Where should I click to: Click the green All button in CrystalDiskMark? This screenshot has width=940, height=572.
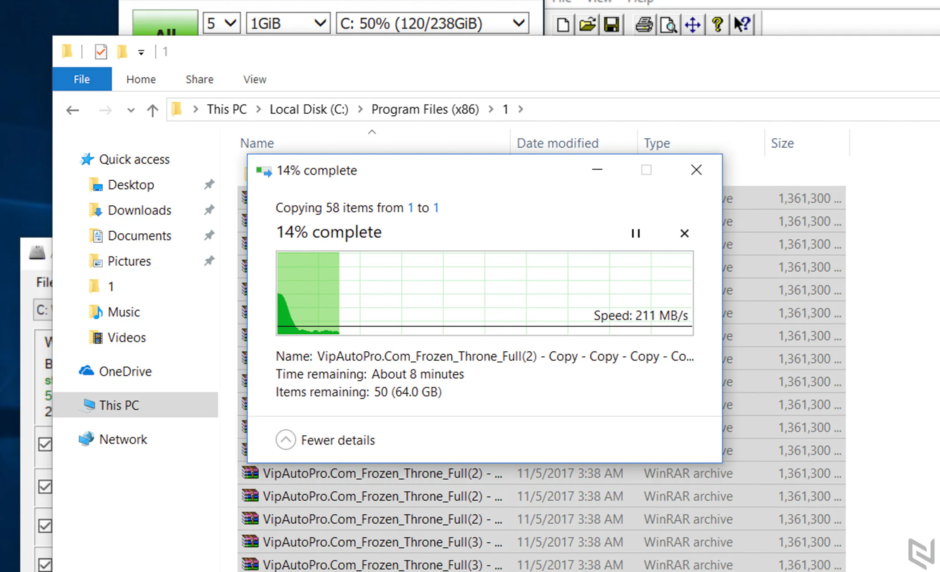point(165,23)
